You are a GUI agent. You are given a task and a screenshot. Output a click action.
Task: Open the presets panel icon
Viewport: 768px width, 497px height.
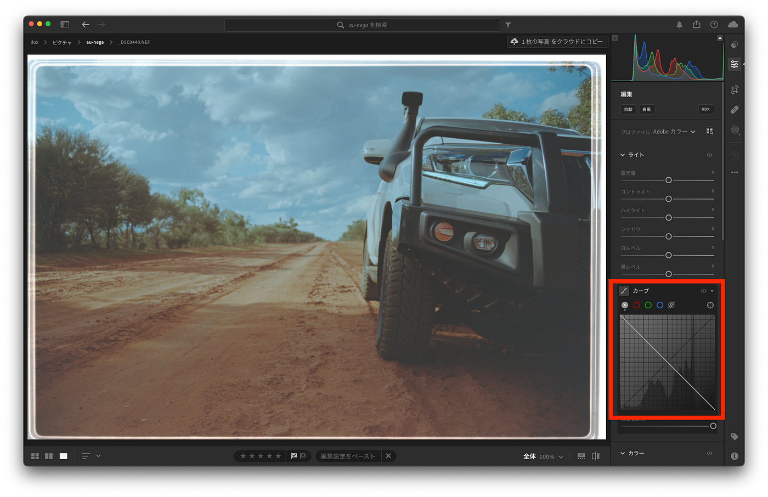(x=735, y=45)
